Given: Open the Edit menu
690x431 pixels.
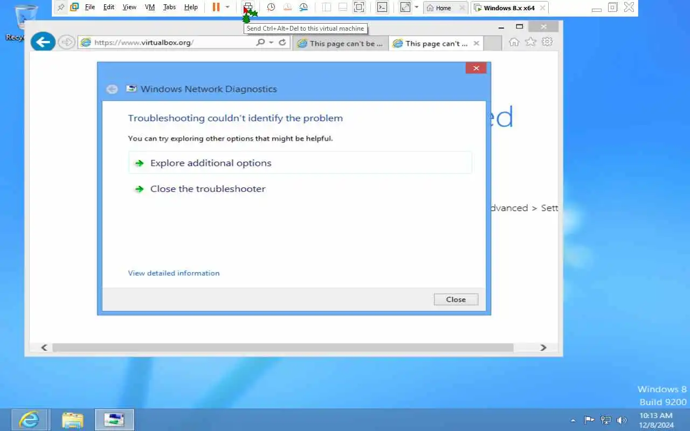Looking at the screenshot, I should click(x=109, y=8).
